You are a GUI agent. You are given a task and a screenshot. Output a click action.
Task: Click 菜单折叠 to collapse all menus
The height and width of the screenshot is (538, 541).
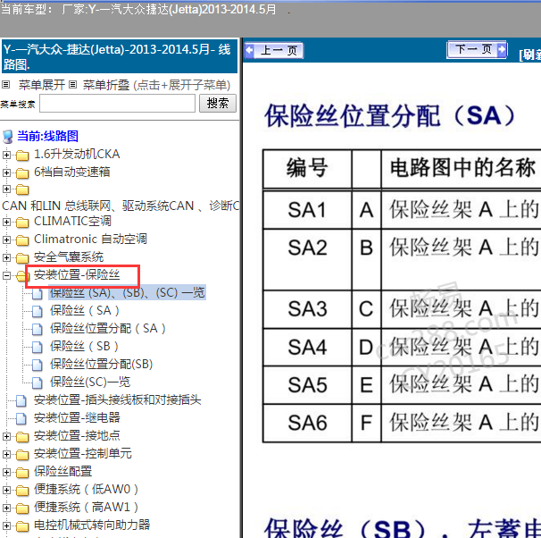[106, 85]
